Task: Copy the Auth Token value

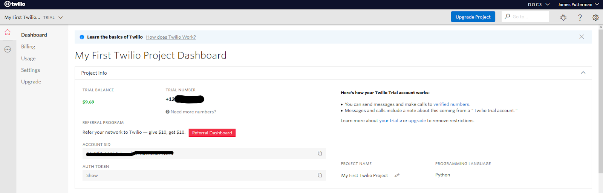Action: (x=320, y=175)
